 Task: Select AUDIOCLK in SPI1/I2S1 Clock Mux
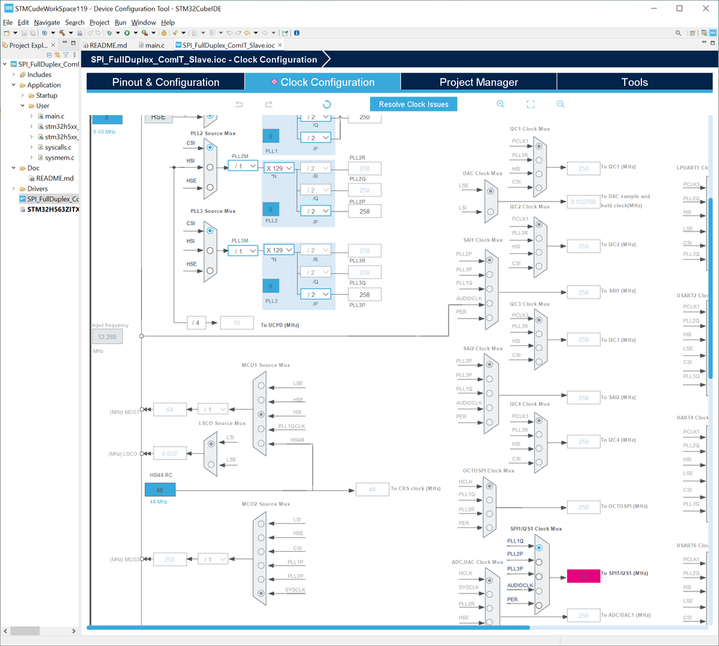pyautogui.click(x=539, y=591)
